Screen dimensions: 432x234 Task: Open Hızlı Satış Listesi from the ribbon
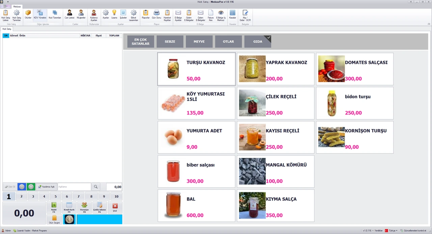coord(5,15)
